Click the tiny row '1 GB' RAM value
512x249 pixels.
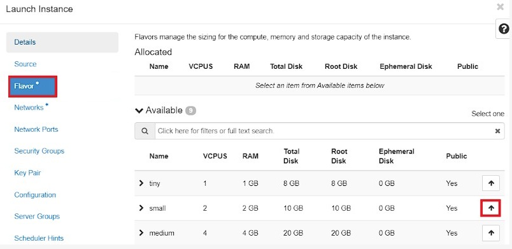point(250,183)
